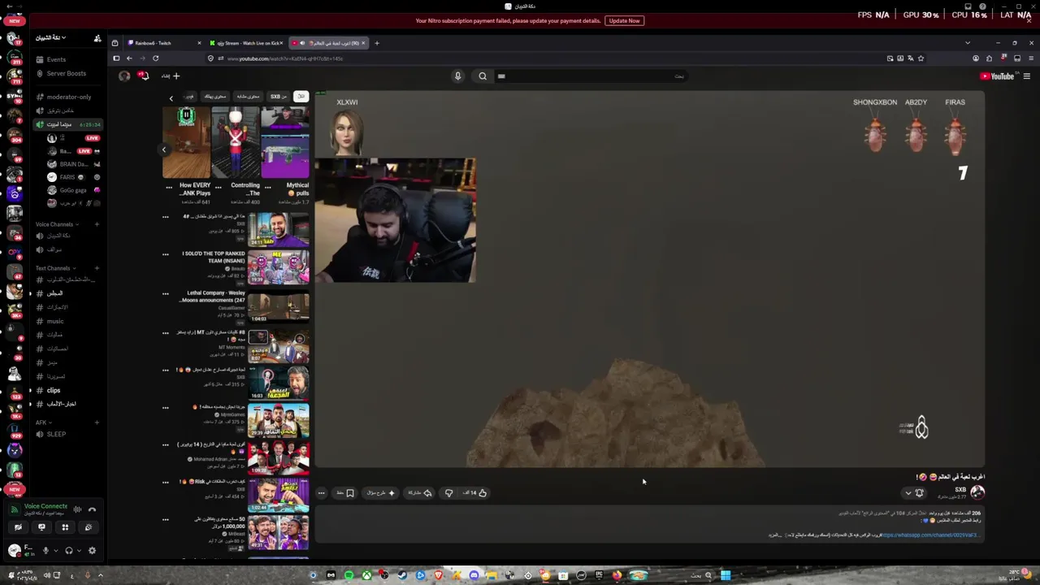Click Update Now in the Nitro banner

[x=624, y=20]
